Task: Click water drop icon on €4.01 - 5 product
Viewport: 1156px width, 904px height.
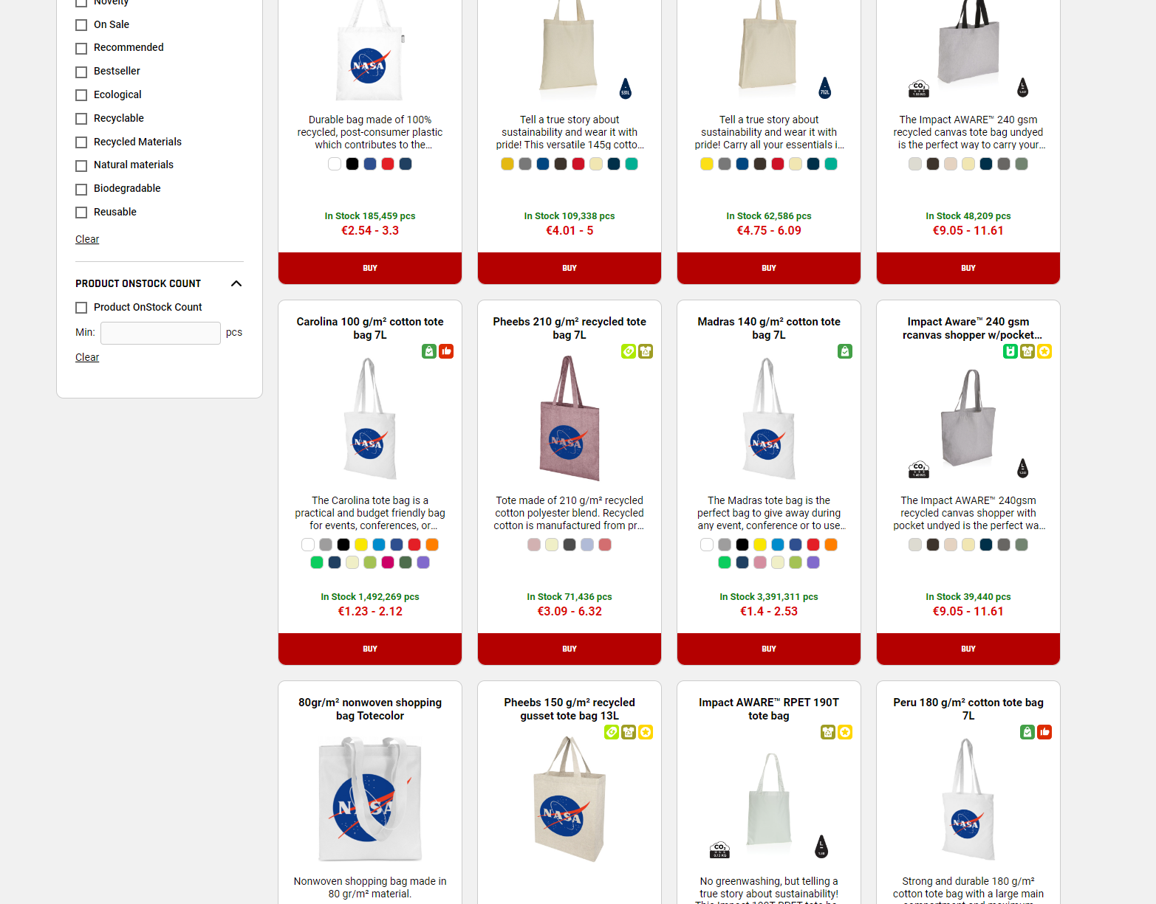Action: click(x=626, y=89)
